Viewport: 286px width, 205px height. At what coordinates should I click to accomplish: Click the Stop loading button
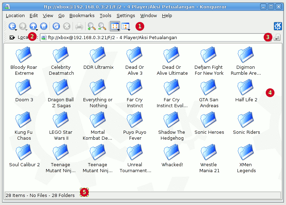(x=67, y=26)
